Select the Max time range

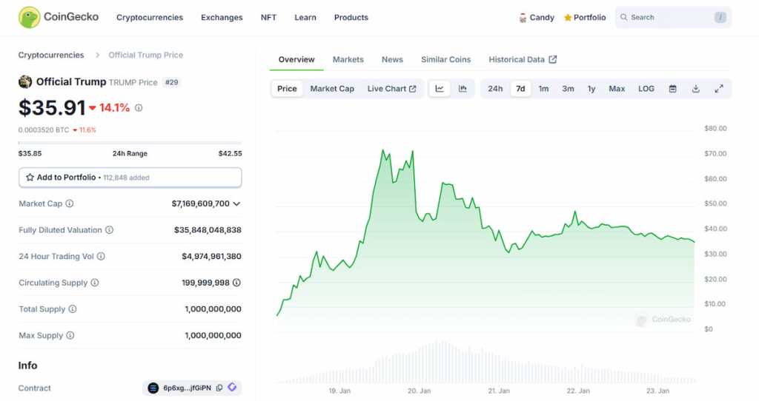coord(617,89)
